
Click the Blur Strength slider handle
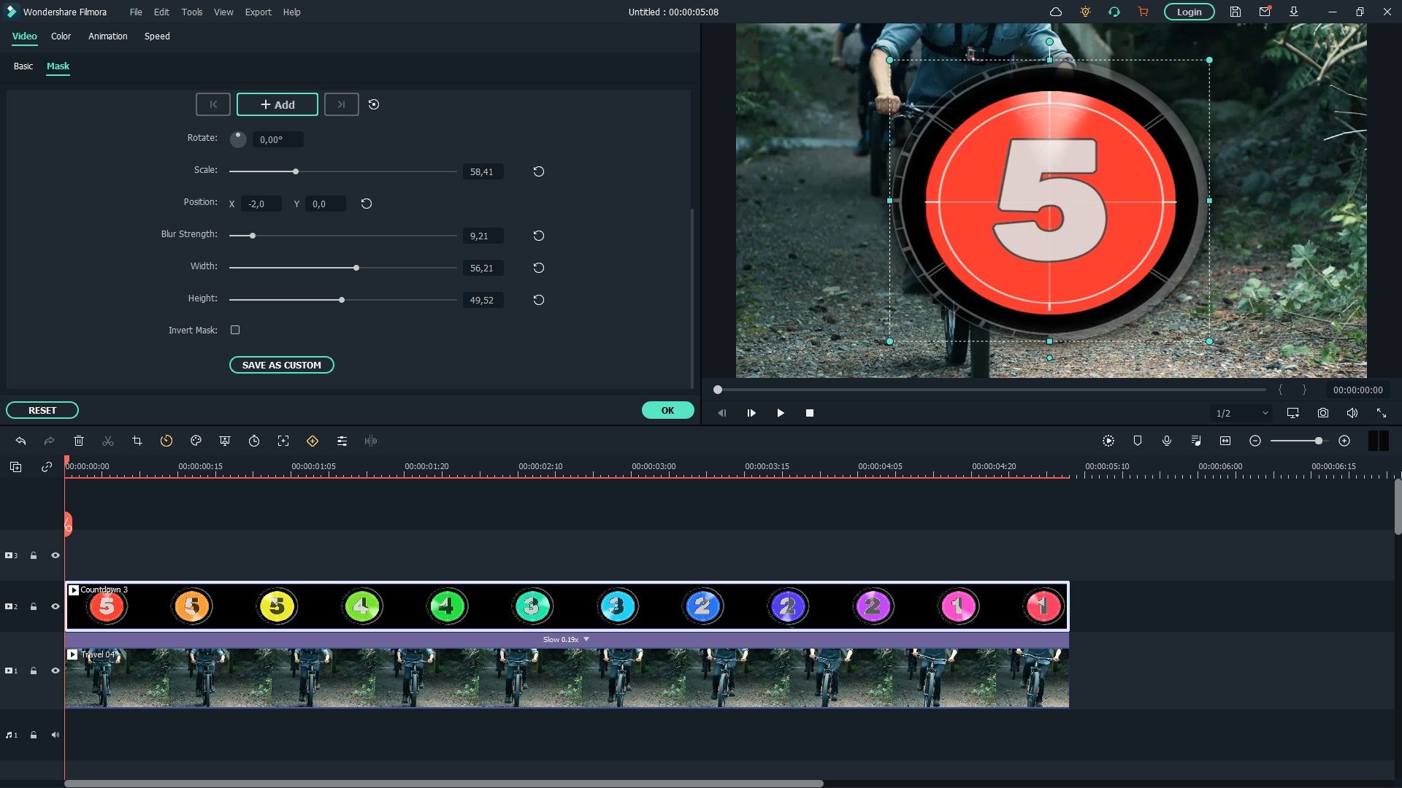pyautogui.click(x=253, y=236)
